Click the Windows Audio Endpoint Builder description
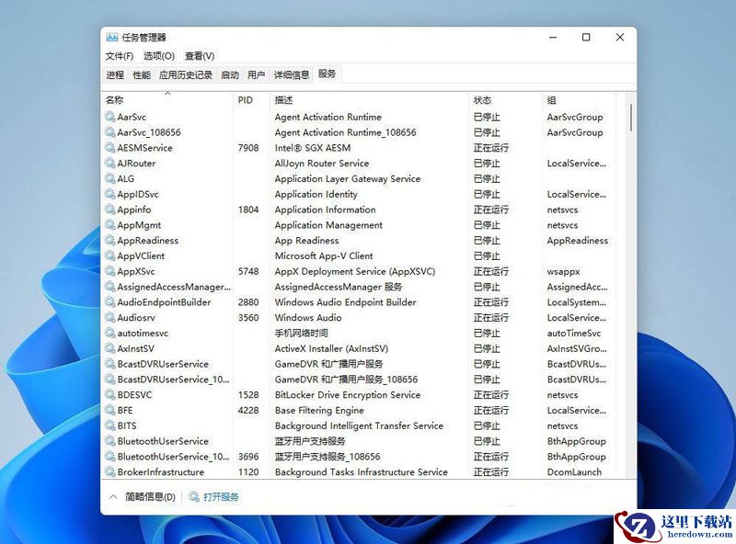 click(346, 302)
